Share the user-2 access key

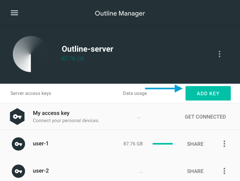(x=195, y=171)
